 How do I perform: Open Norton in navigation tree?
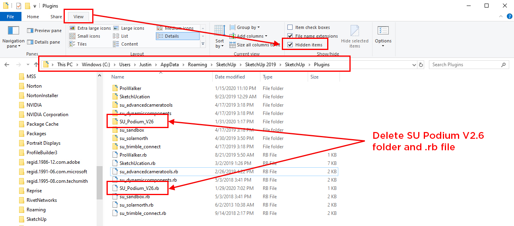point(34,86)
